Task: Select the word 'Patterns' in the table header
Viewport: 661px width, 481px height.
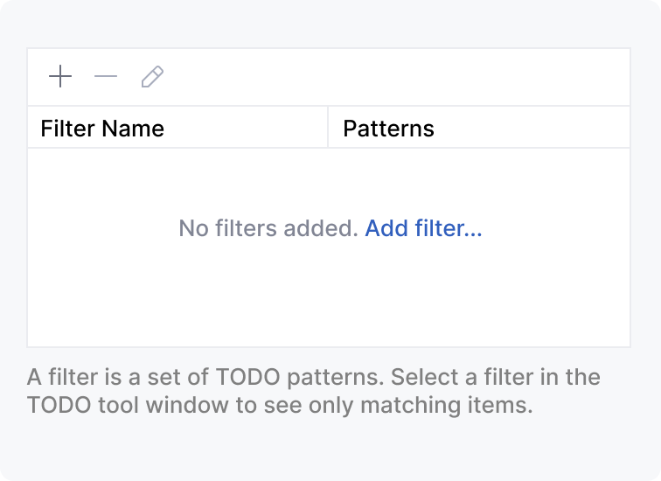Action: pyautogui.click(x=388, y=129)
